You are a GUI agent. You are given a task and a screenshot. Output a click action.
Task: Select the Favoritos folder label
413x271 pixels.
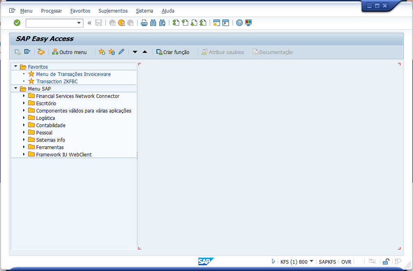pos(38,67)
